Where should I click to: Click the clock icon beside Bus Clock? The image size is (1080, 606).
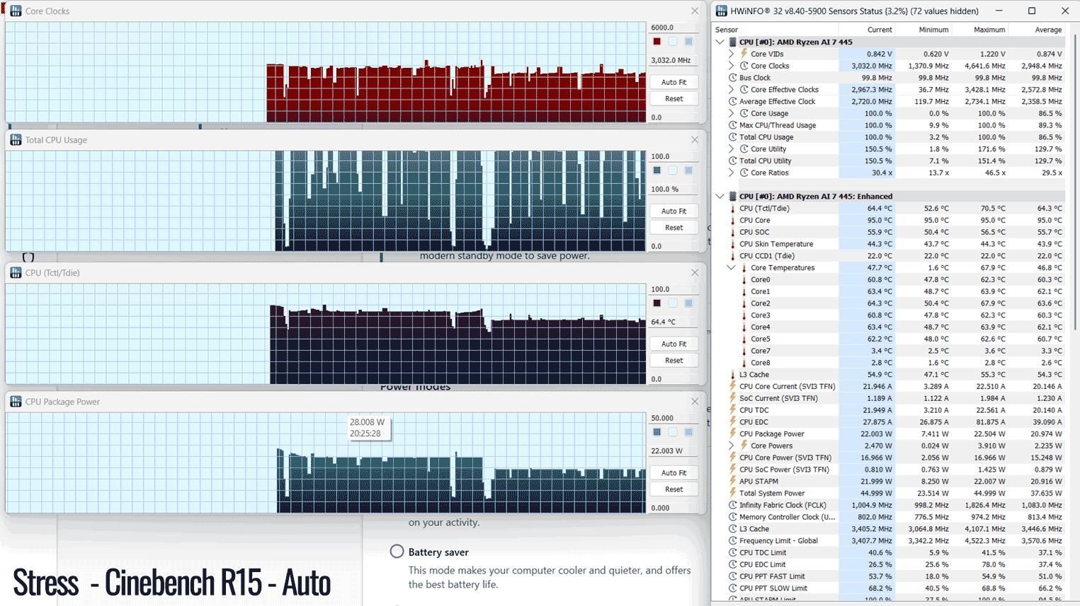[733, 78]
